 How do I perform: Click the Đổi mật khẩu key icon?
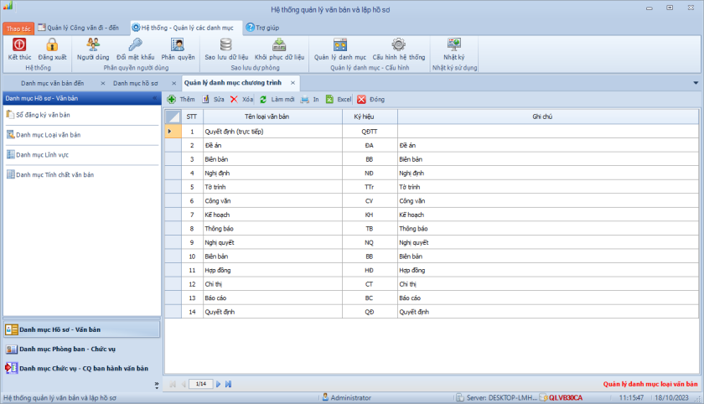[135, 45]
